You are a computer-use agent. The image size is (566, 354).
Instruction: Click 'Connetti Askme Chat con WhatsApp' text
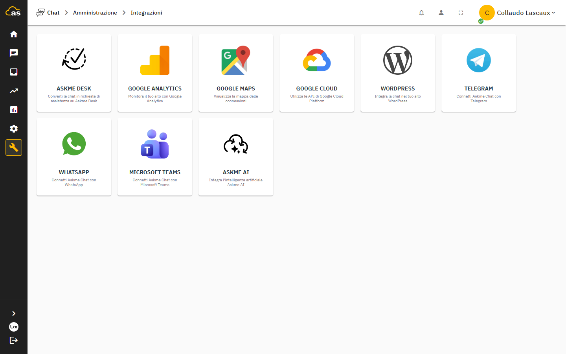pos(74,183)
